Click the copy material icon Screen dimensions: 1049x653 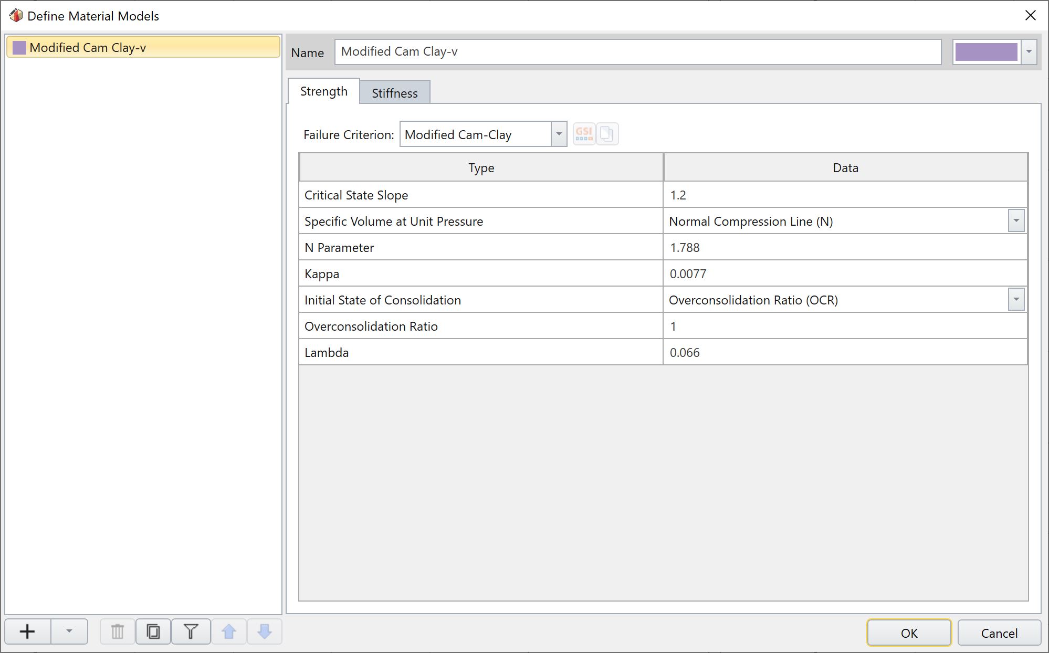pyautogui.click(x=153, y=631)
